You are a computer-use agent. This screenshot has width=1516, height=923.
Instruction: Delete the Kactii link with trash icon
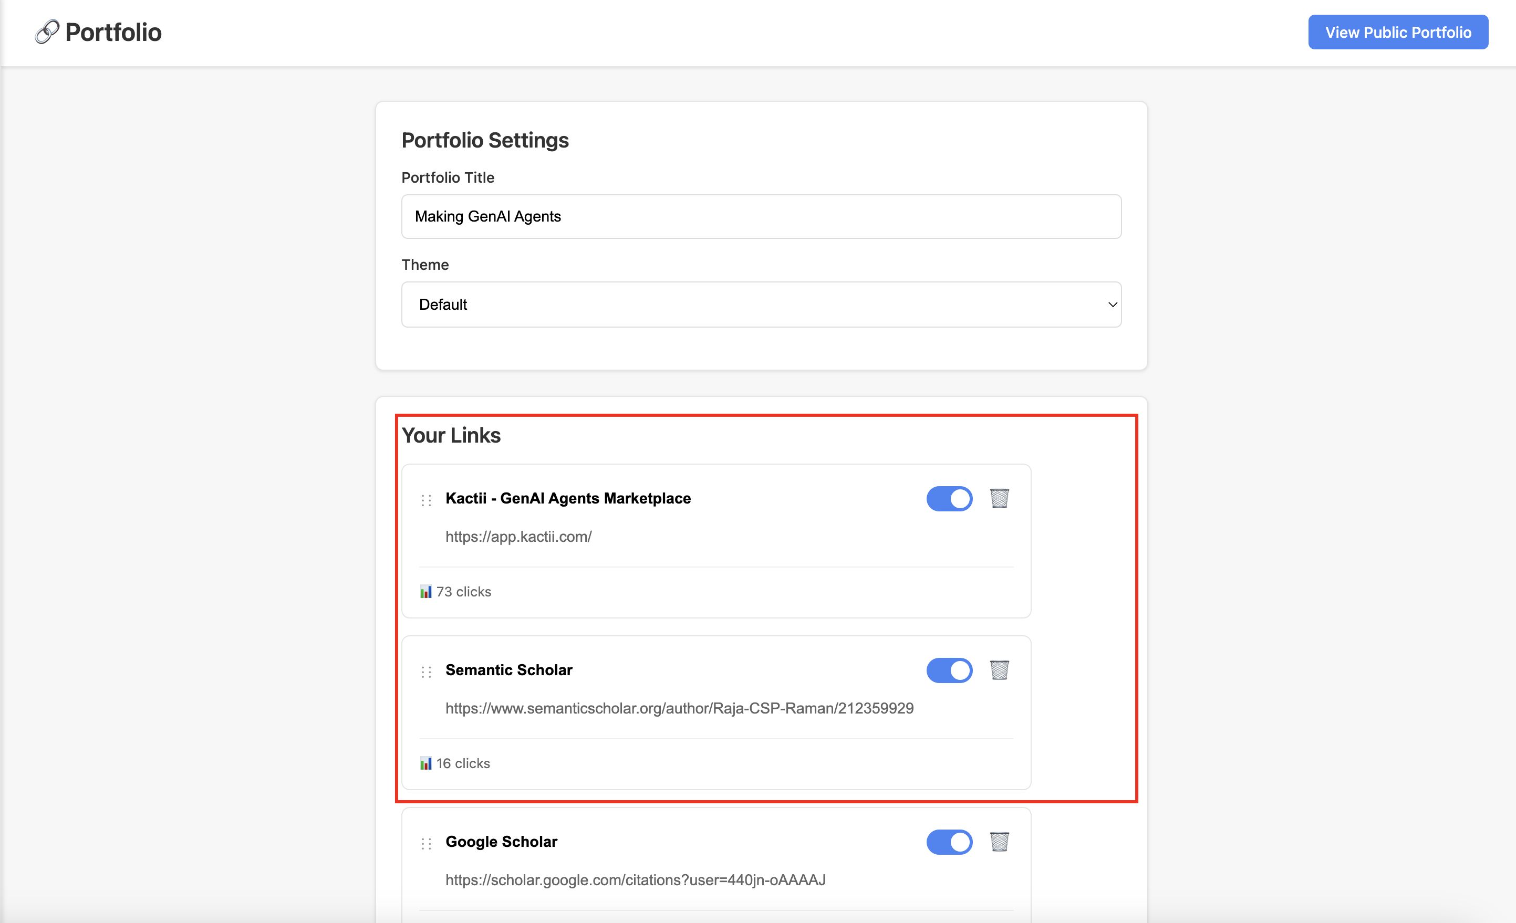[999, 498]
